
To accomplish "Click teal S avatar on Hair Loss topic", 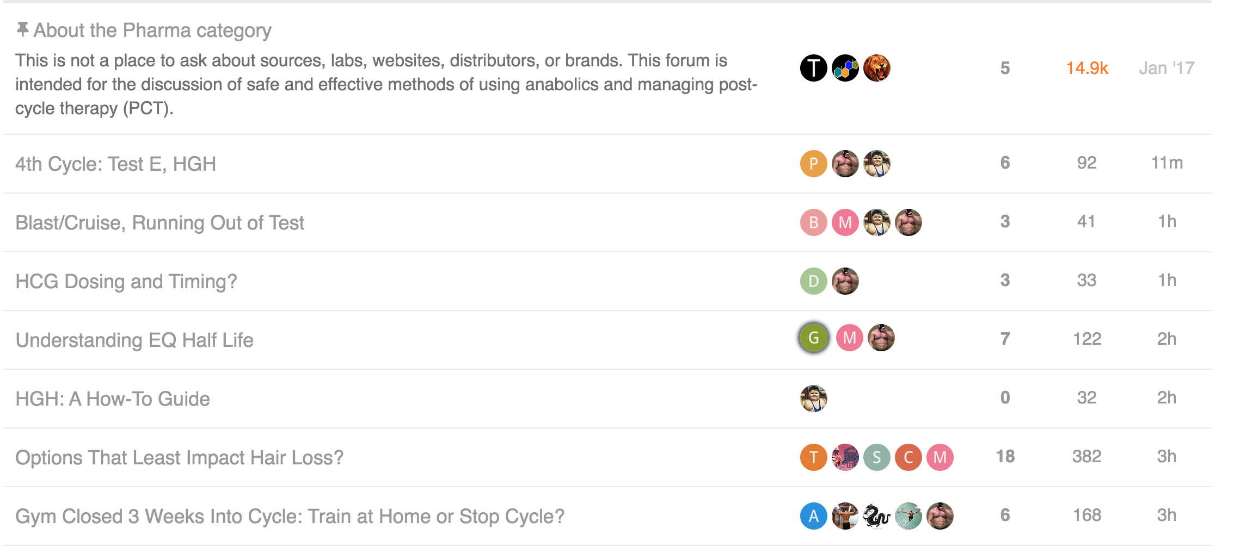I will click(876, 457).
